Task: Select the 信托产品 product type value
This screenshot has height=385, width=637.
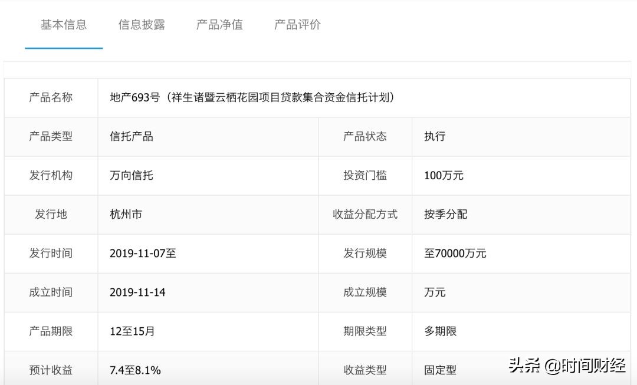Action: 132,136
